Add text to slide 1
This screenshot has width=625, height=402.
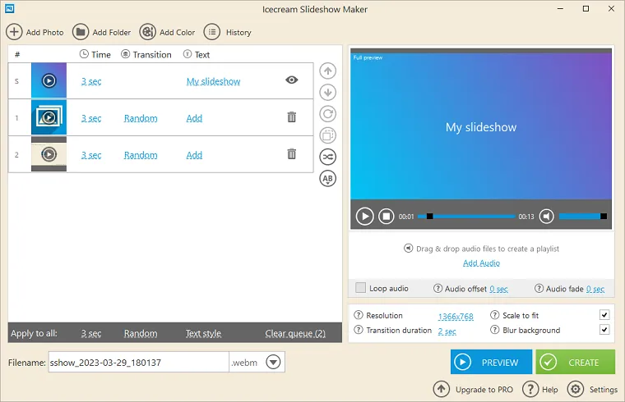click(194, 118)
